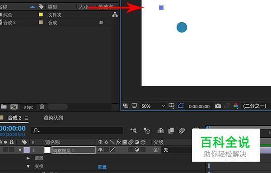Click the 源名称 column header
Image resolution: width=271 pixels, height=173 pixels.
click(52, 142)
